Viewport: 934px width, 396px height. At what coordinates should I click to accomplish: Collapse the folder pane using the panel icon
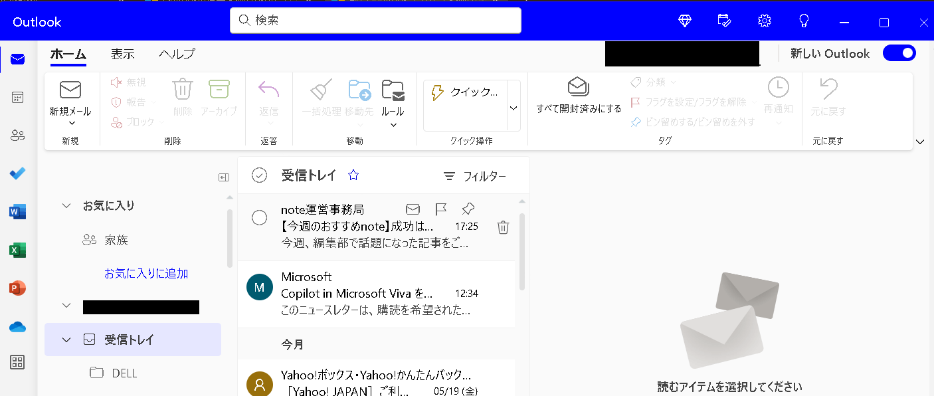[224, 177]
